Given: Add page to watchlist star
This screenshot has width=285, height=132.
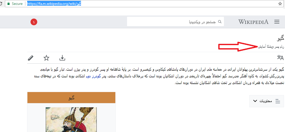Looking at the screenshot, I should click(47, 58).
